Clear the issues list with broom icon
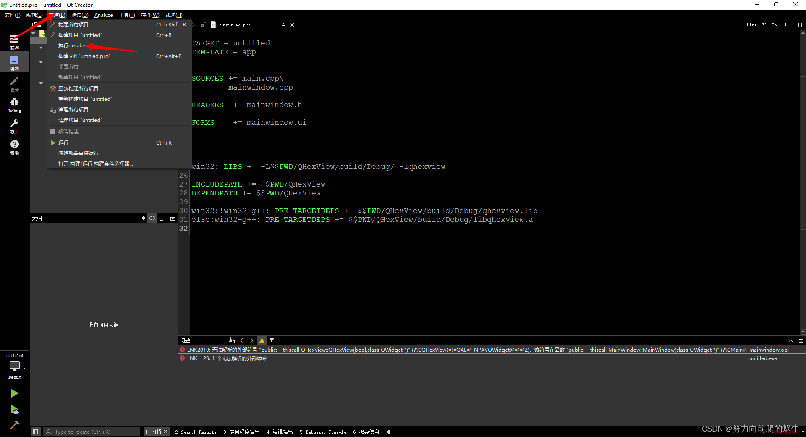 pyautogui.click(x=232, y=340)
